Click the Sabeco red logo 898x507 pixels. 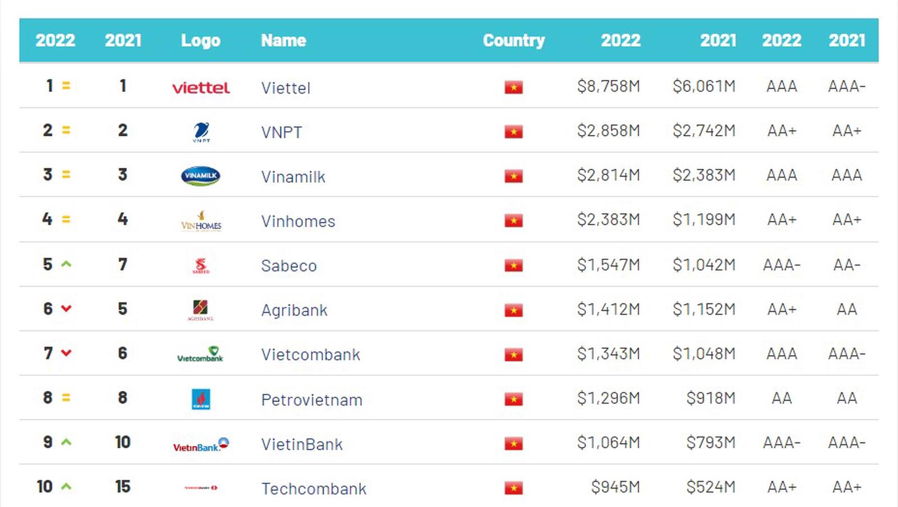tap(201, 265)
